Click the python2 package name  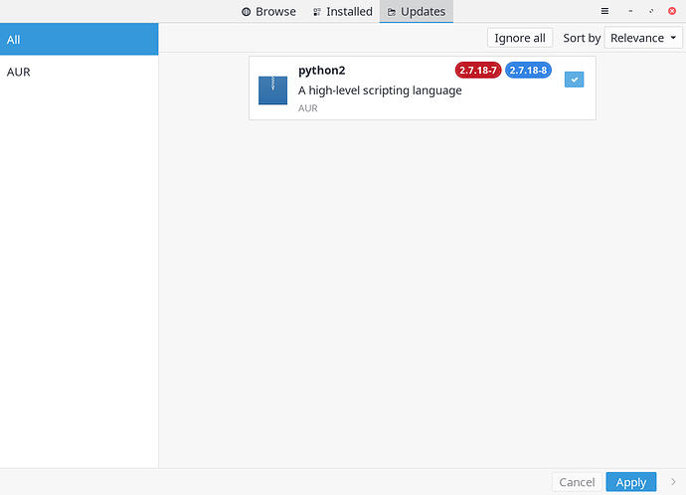tap(321, 71)
